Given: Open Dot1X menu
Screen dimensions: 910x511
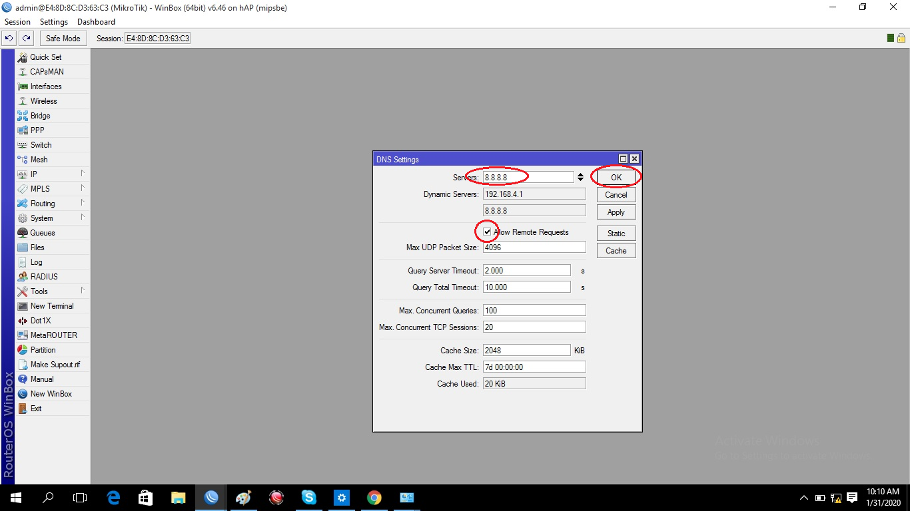Looking at the screenshot, I should click(x=53, y=321).
